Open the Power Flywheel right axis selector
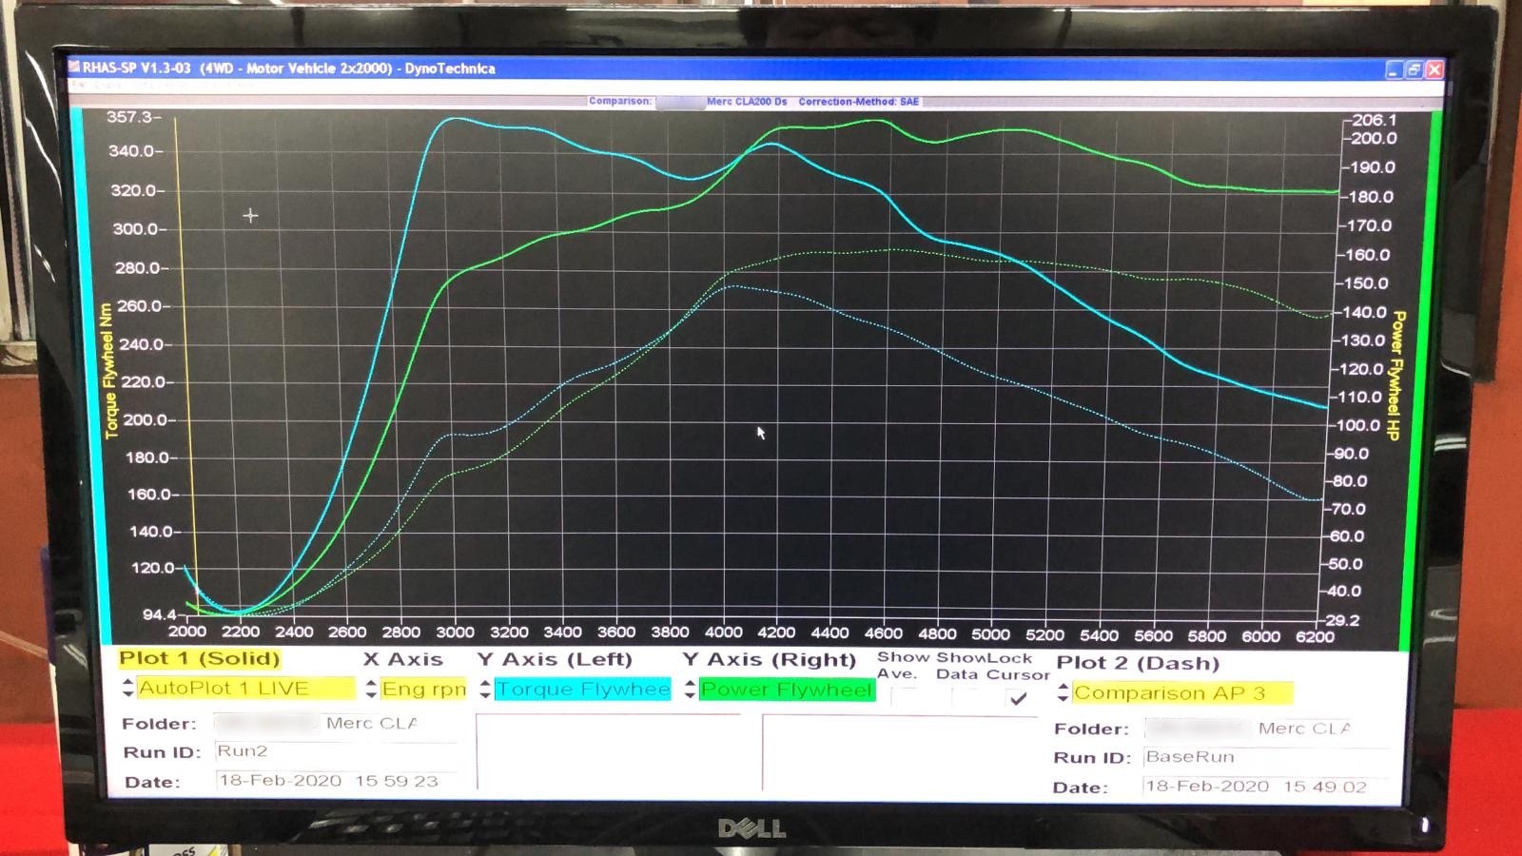Image resolution: width=1522 pixels, height=856 pixels. [x=787, y=690]
